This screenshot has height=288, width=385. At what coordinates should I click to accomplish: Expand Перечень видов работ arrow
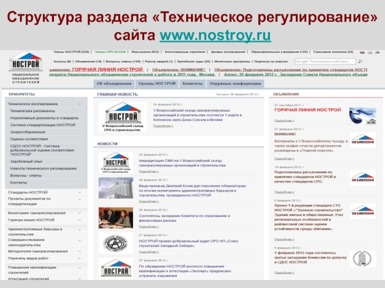[79, 258]
